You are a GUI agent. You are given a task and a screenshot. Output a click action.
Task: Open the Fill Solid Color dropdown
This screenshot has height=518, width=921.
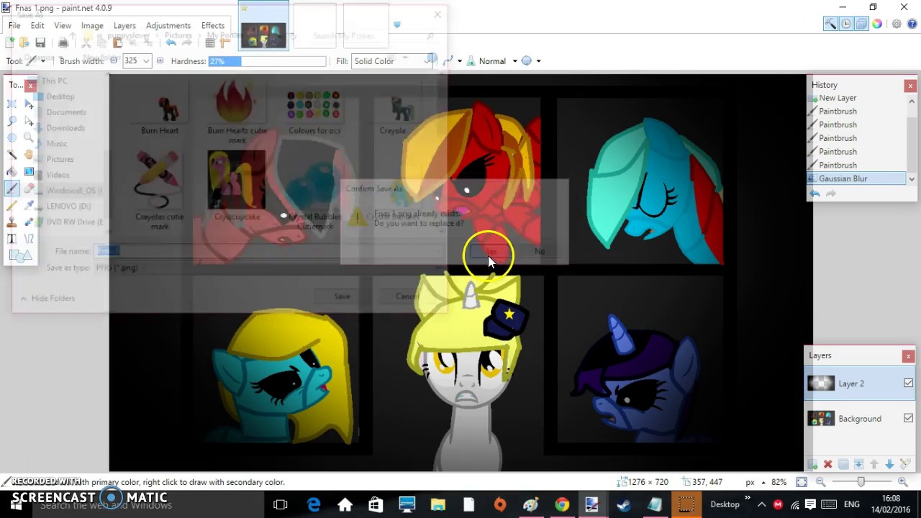[392, 61]
